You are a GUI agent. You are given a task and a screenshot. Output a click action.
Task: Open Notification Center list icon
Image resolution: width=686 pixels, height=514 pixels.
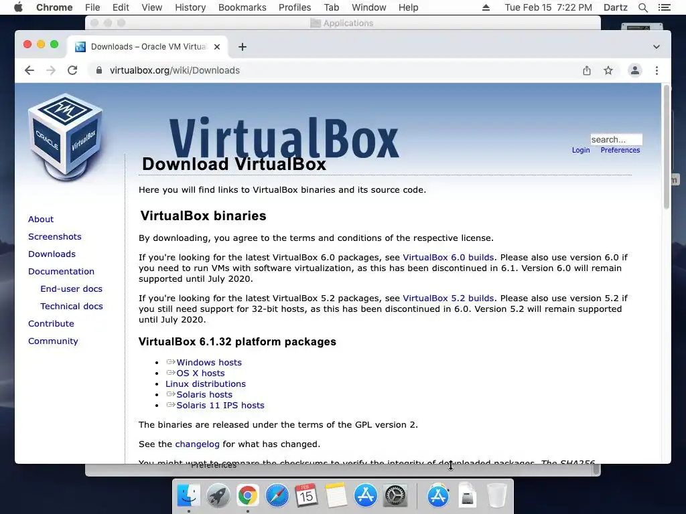[664, 7]
